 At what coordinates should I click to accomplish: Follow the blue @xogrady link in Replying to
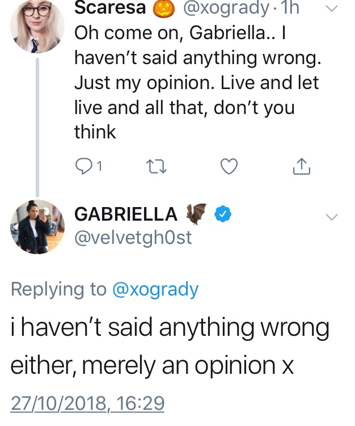click(x=155, y=289)
